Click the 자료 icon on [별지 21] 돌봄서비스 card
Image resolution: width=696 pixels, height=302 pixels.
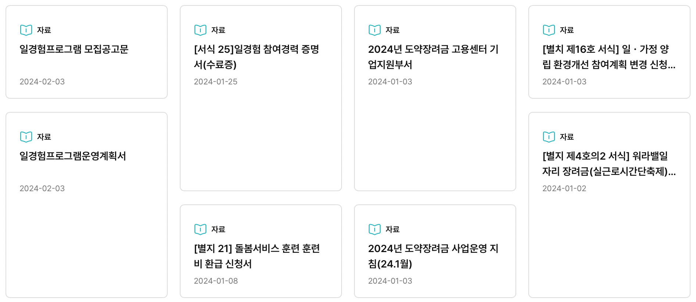point(200,229)
